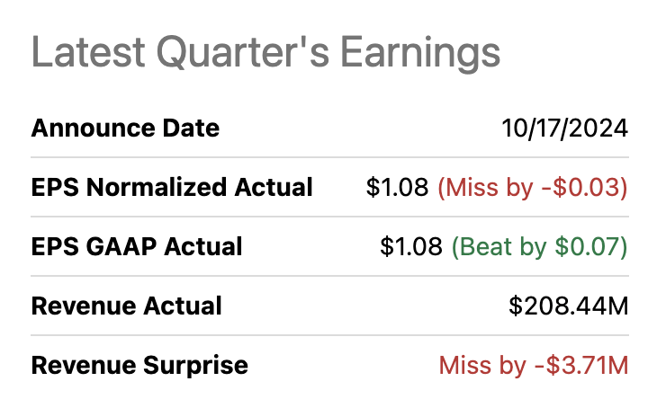
Task: Click the Latest Quarter's Earnings heading
Action: tap(265, 52)
